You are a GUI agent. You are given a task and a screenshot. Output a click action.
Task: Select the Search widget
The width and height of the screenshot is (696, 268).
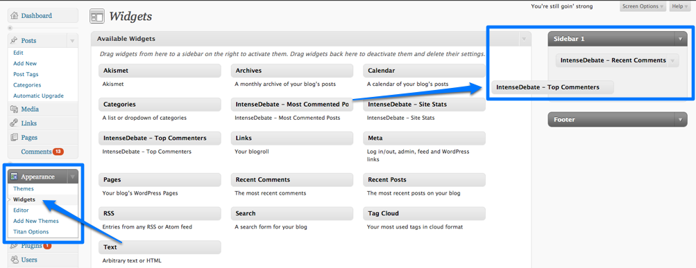(x=292, y=213)
